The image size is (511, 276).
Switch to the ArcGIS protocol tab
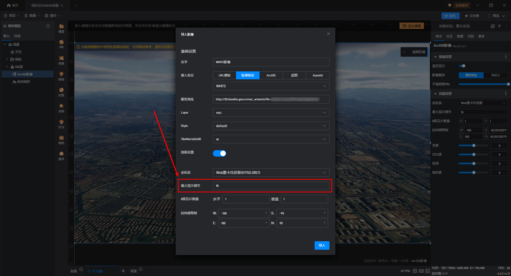point(271,75)
